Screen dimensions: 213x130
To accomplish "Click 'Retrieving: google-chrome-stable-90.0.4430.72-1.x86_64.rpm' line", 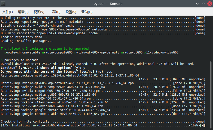I will pos(103,114).
